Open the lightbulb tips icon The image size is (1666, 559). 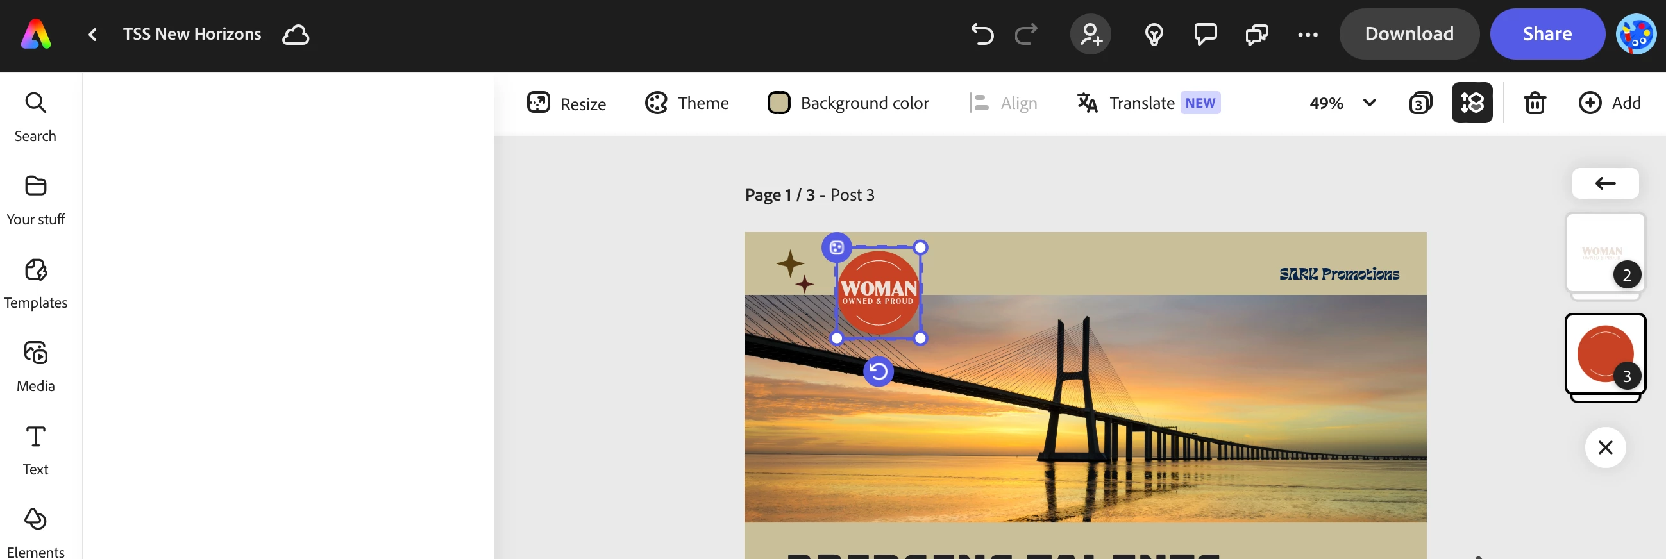1154,34
